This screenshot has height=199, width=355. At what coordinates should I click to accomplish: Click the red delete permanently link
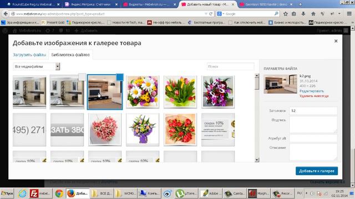pyautogui.click(x=314, y=96)
